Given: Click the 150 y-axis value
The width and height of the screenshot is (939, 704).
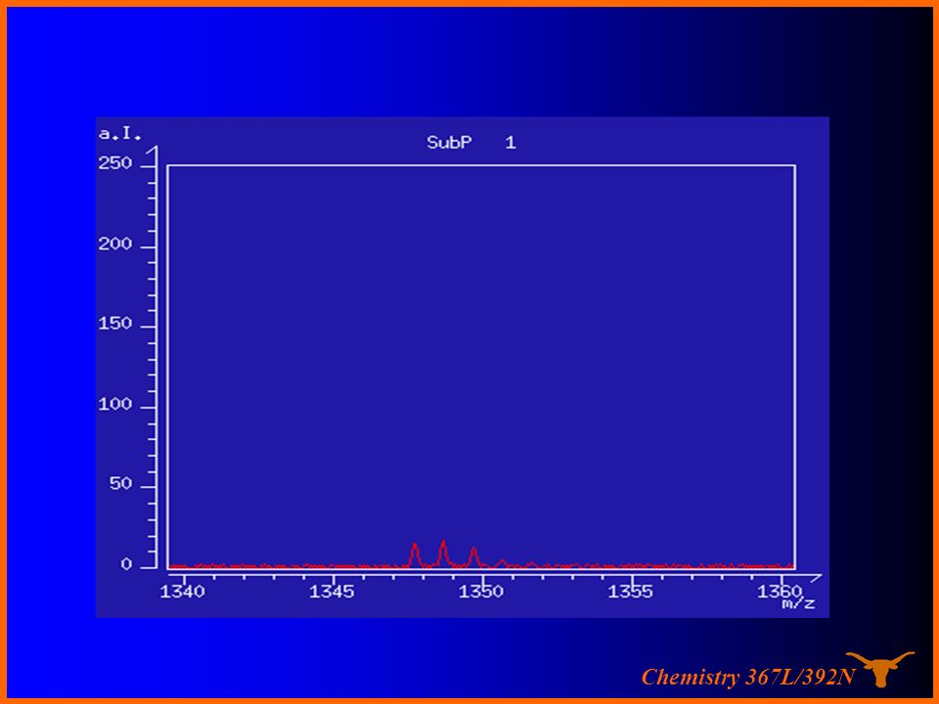Looking at the screenshot, I should coord(115,324).
